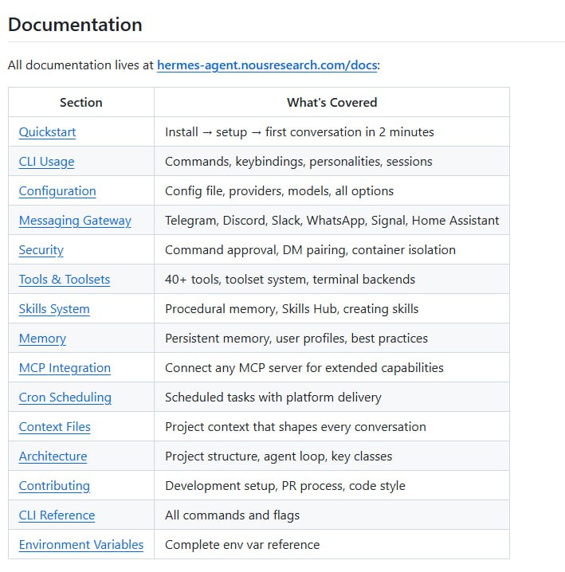Open the Environment Variables link
The width and height of the screenshot is (565, 572).
[x=81, y=545]
